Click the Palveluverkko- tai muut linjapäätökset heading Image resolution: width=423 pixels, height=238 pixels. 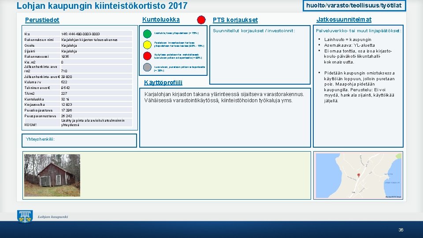pyautogui.click(x=359, y=31)
